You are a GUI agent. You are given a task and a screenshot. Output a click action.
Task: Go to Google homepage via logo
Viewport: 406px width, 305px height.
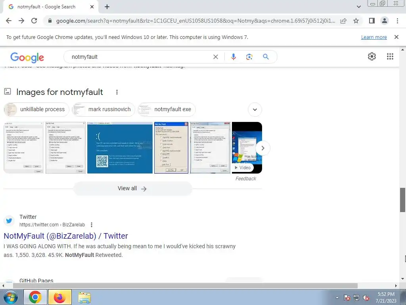pos(27,57)
